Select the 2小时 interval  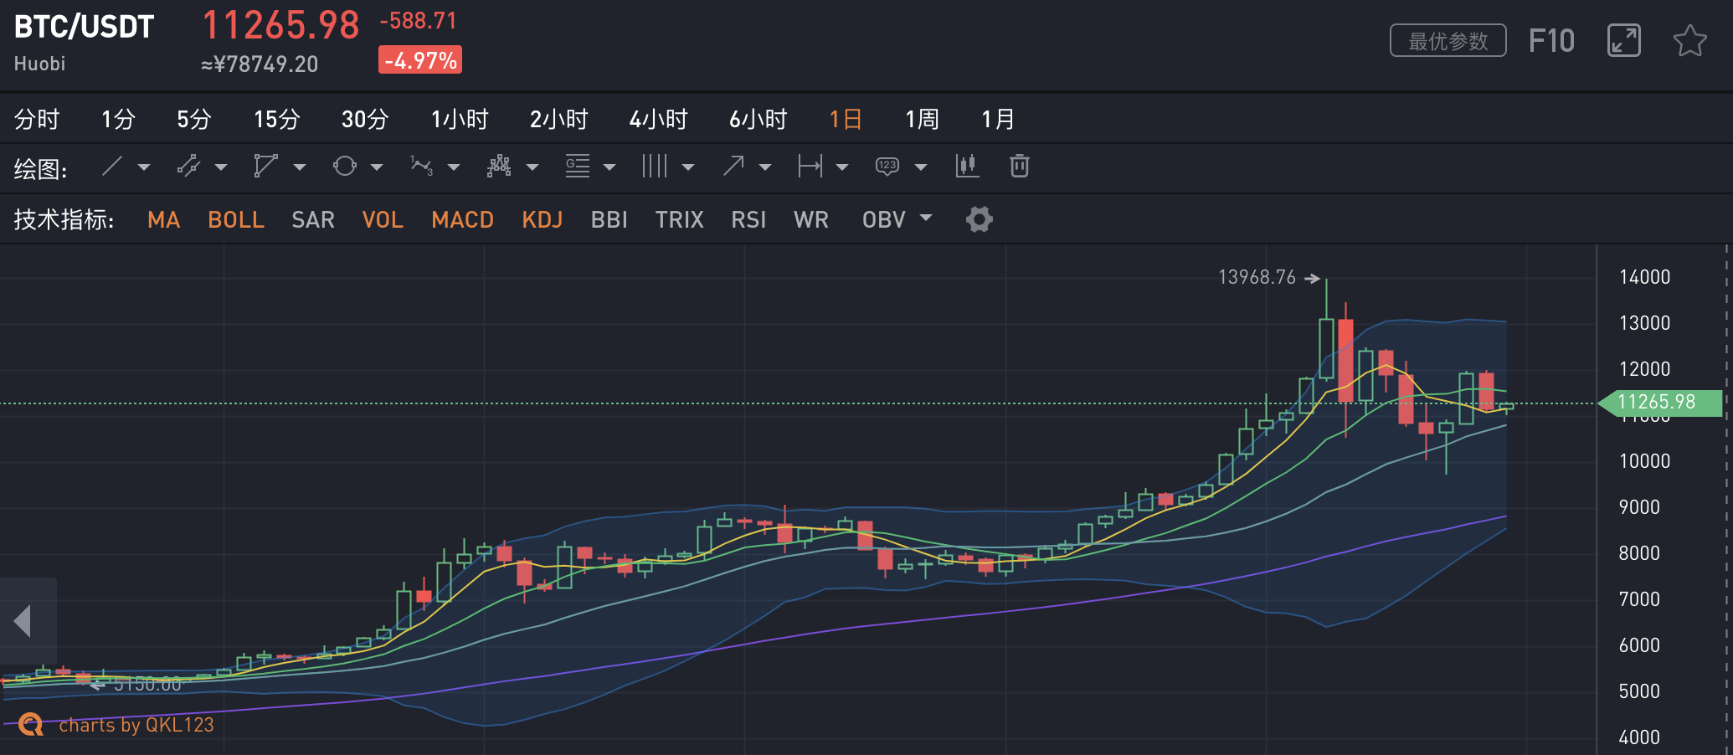(x=559, y=119)
